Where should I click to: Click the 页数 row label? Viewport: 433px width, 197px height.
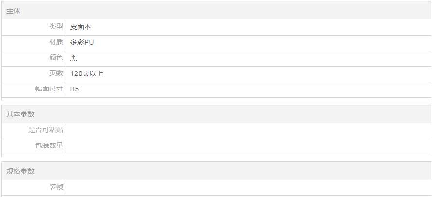(x=56, y=73)
